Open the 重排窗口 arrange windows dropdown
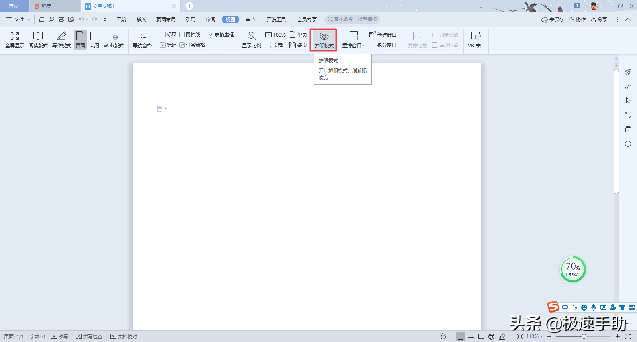 (354, 40)
